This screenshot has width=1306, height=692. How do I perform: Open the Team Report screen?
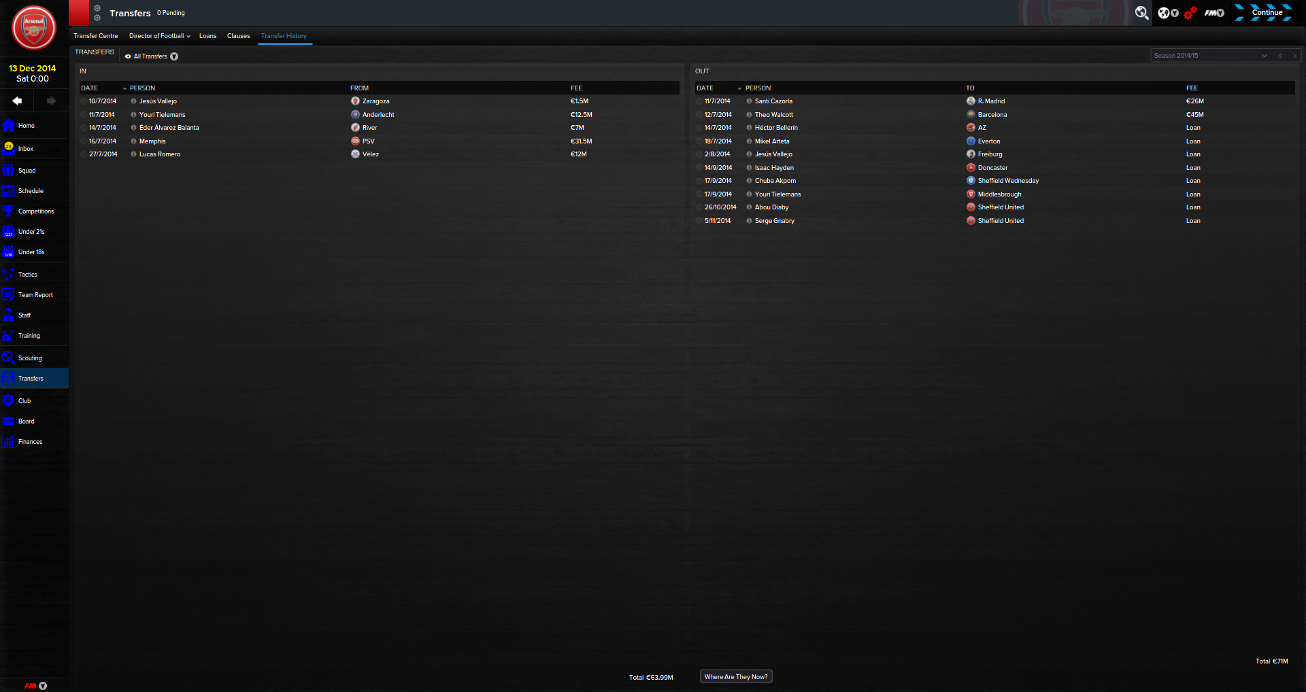(x=34, y=295)
